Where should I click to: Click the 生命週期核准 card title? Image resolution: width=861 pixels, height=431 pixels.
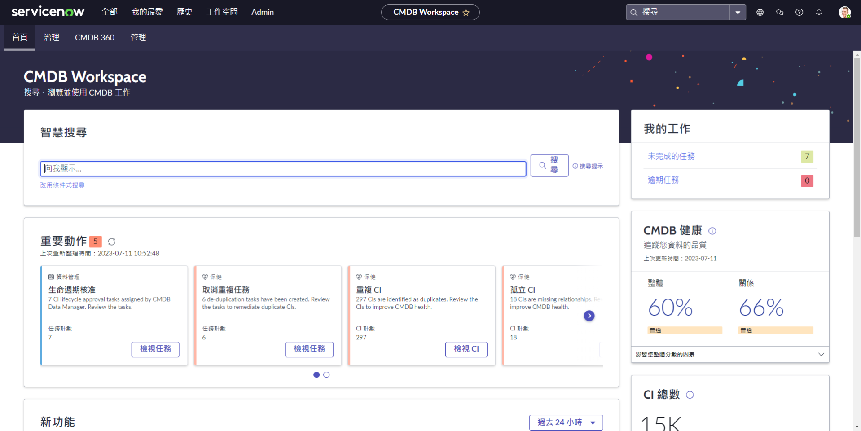[72, 290]
